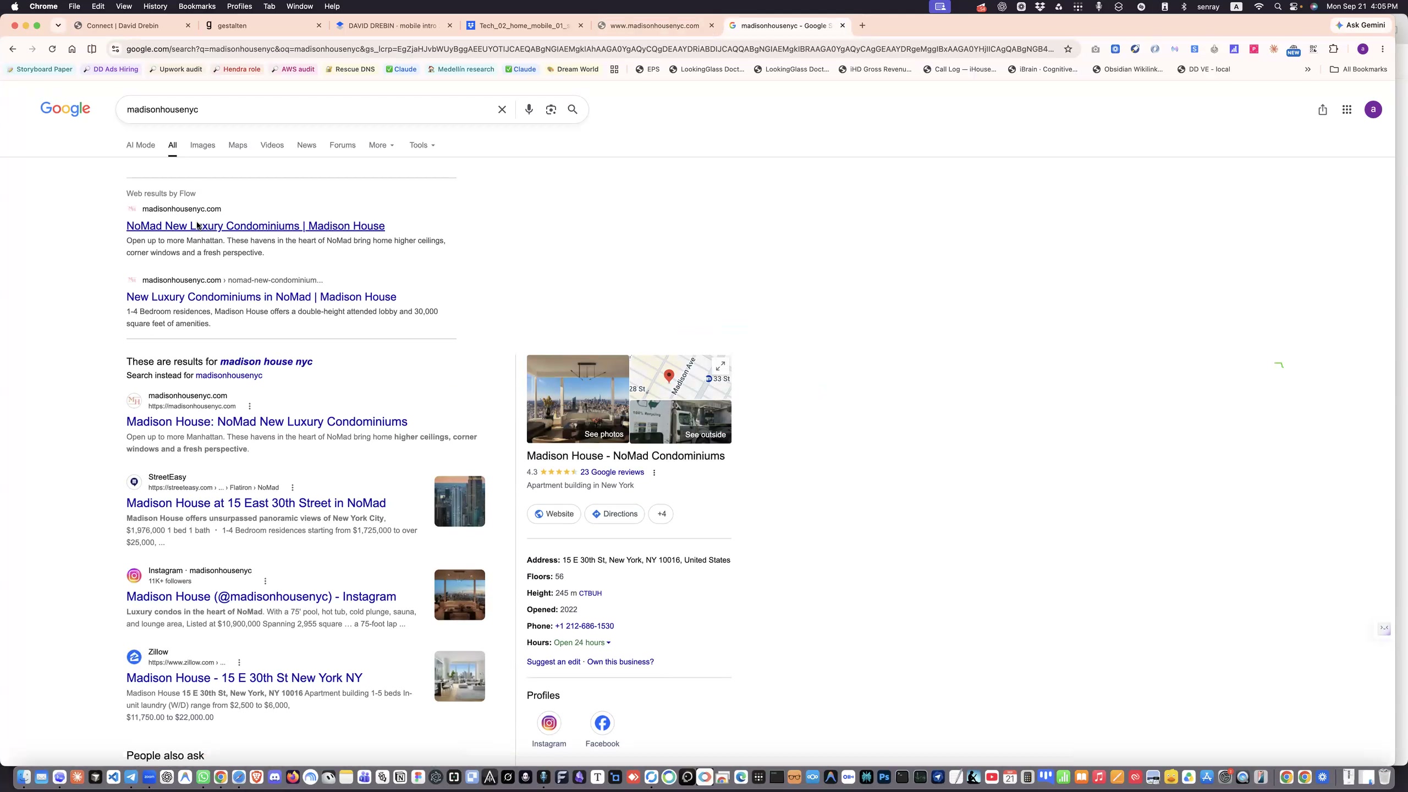This screenshot has width=1408, height=792.
Task: Click the share icon beside Google apps
Action: [1322, 109]
